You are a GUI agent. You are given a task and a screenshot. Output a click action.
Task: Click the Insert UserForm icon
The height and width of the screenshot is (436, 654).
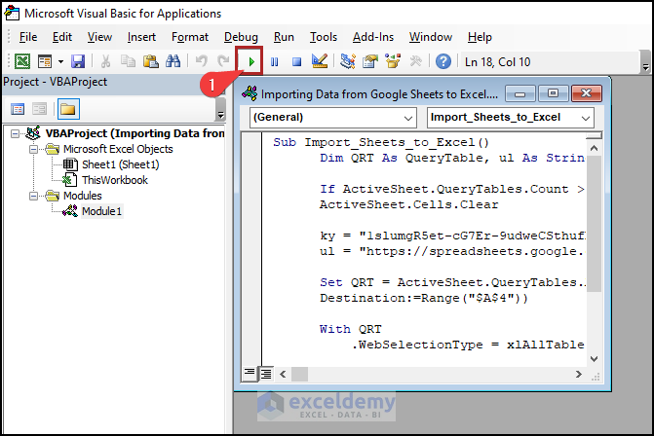45,61
